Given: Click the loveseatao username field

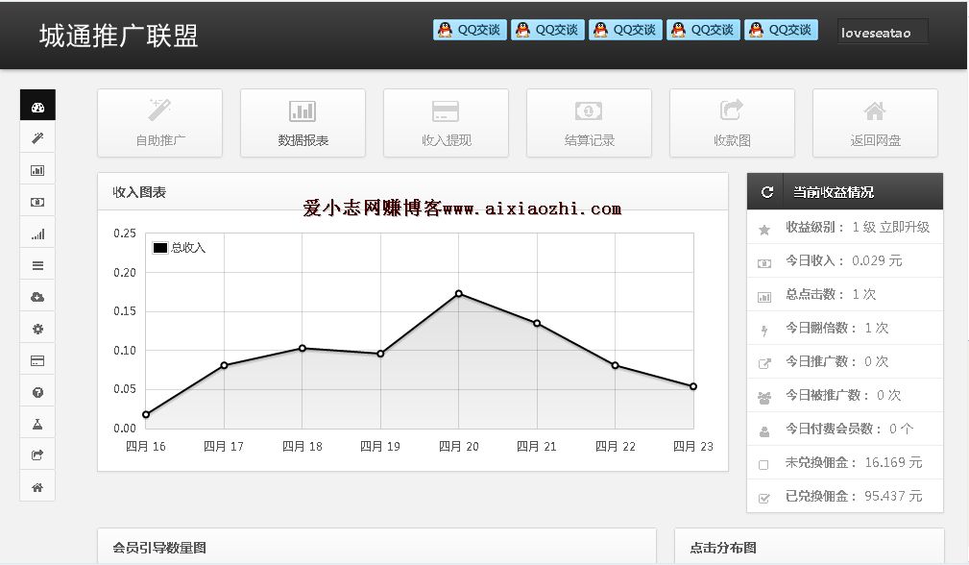Looking at the screenshot, I should pyautogui.click(x=882, y=33).
